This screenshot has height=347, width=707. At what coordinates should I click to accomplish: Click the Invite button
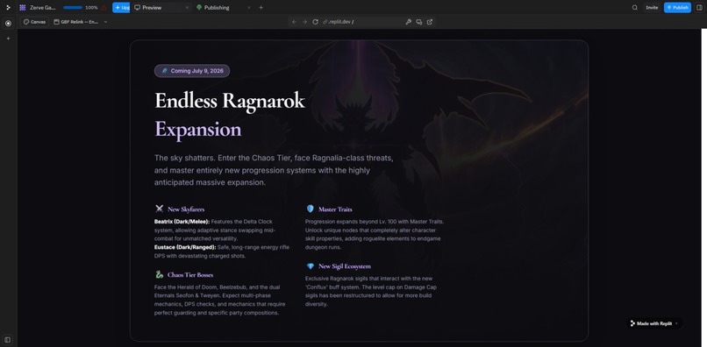(x=652, y=8)
